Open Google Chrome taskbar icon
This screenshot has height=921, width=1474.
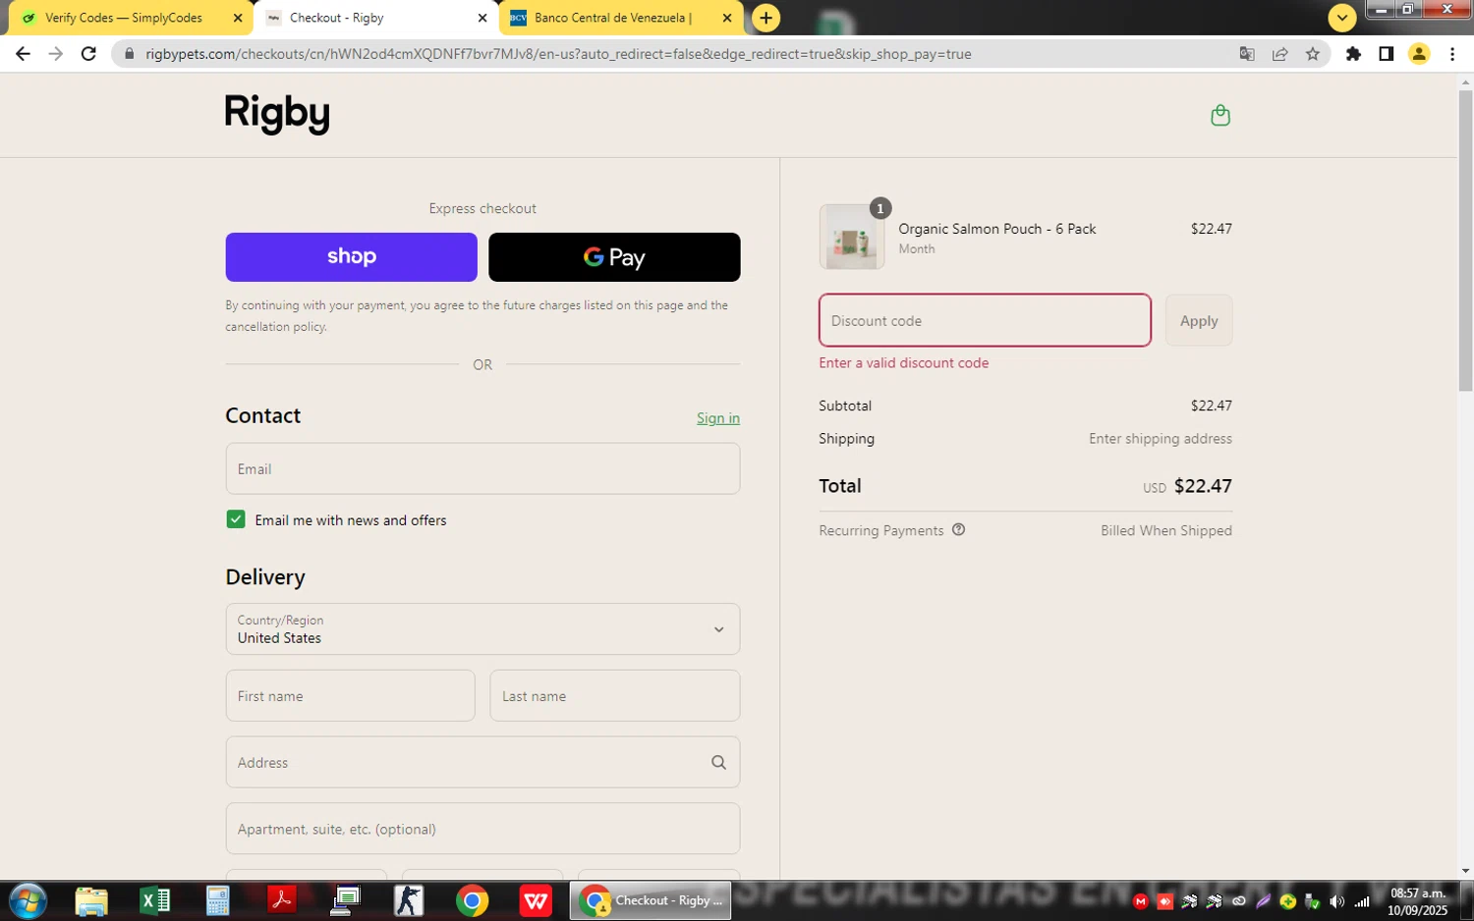click(472, 900)
